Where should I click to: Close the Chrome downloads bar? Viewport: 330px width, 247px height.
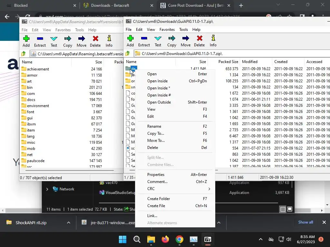click(324, 222)
